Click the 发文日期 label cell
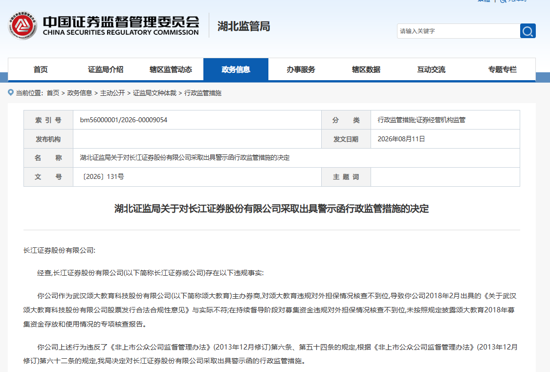 [x=346, y=139]
